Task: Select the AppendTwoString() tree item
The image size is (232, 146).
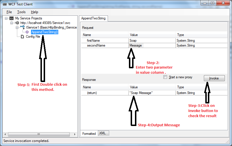Action: coord(45,32)
